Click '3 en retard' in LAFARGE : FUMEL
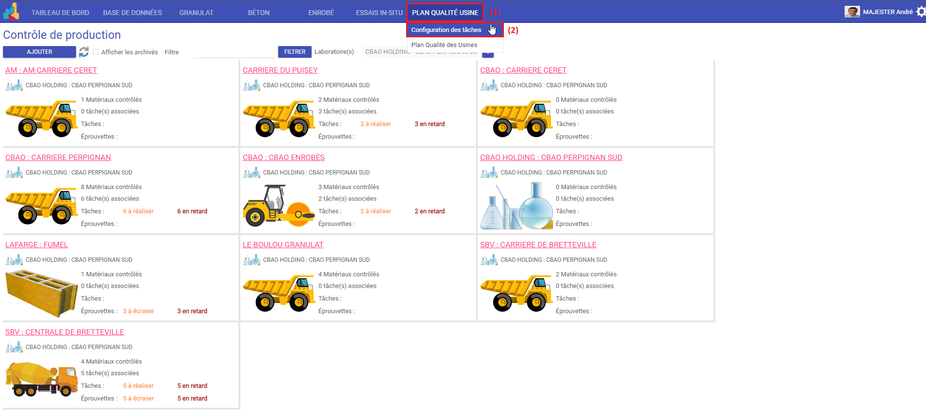The width and height of the screenshot is (926, 415). point(192,311)
